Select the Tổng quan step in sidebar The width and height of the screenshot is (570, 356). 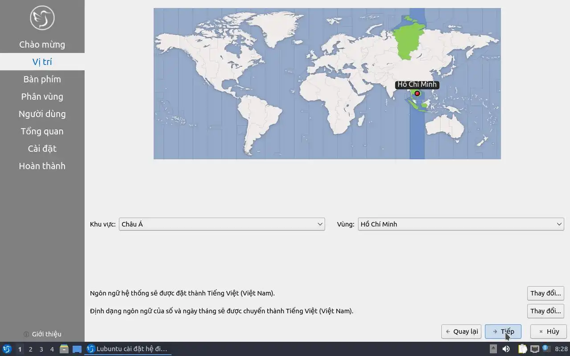tap(42, 131)
